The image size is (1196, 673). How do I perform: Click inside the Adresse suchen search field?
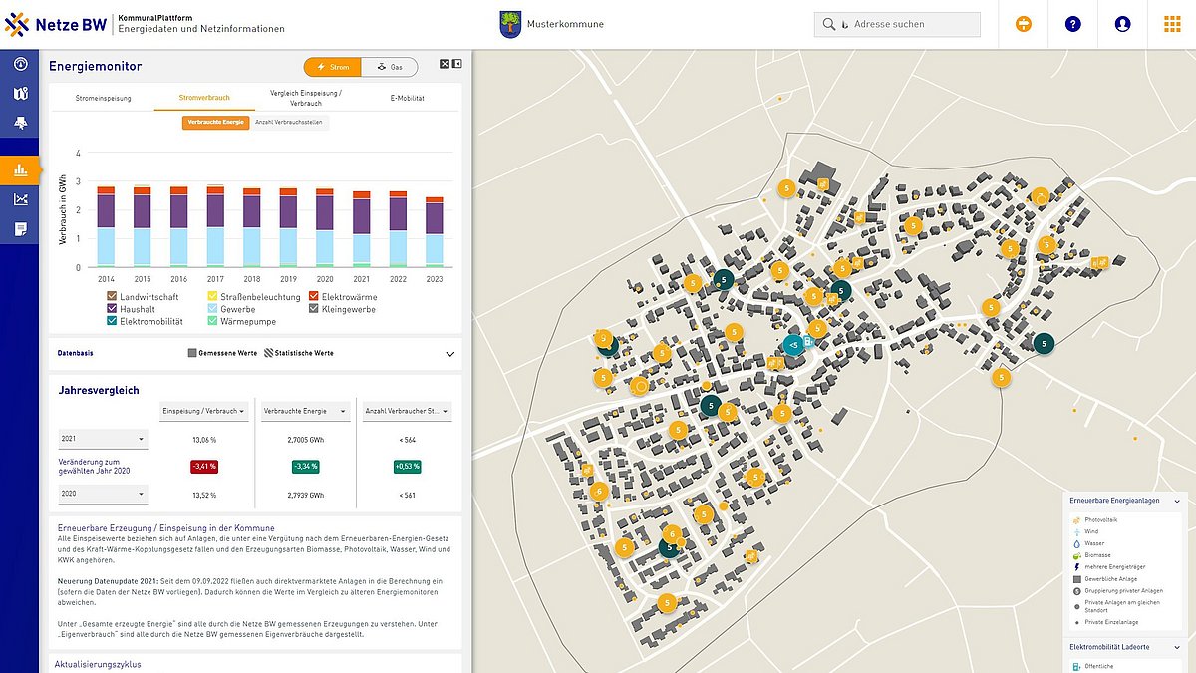point(902,24)
